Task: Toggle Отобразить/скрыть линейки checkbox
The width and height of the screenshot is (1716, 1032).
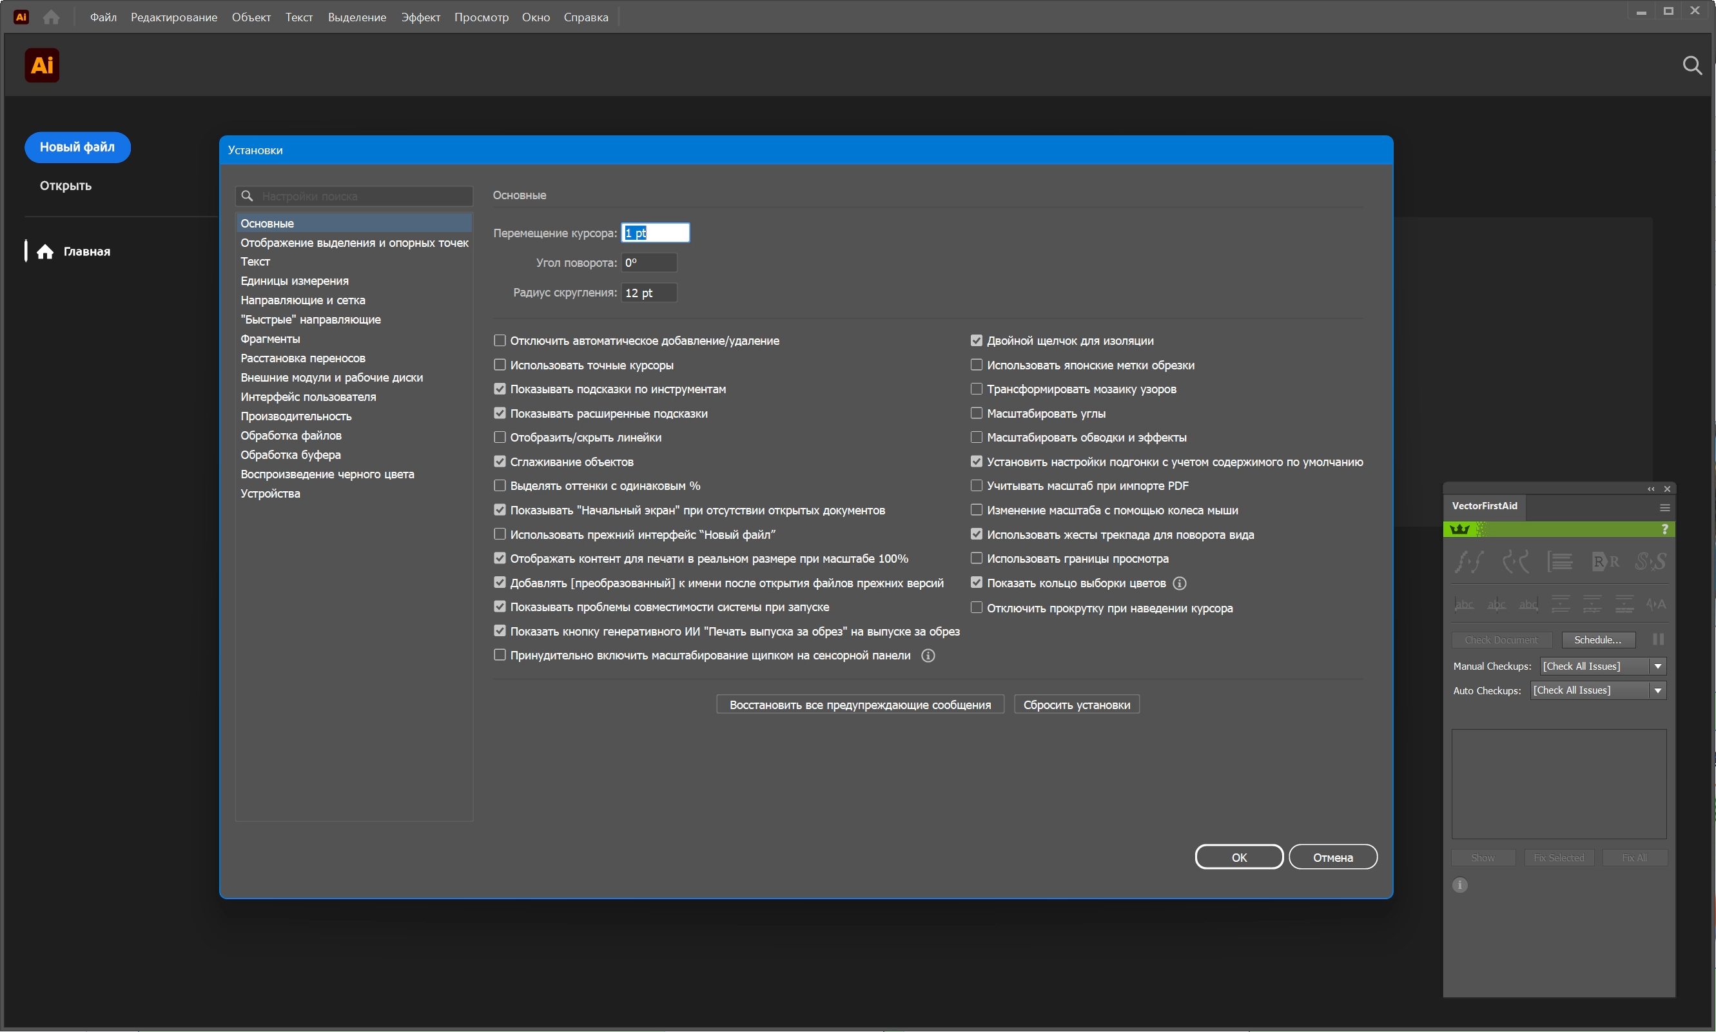Action: pos(500,438)
